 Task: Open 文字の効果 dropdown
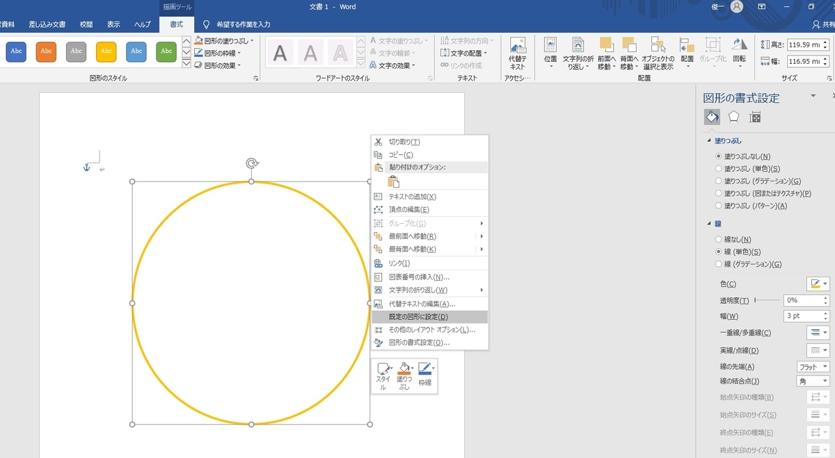point(392,65)
